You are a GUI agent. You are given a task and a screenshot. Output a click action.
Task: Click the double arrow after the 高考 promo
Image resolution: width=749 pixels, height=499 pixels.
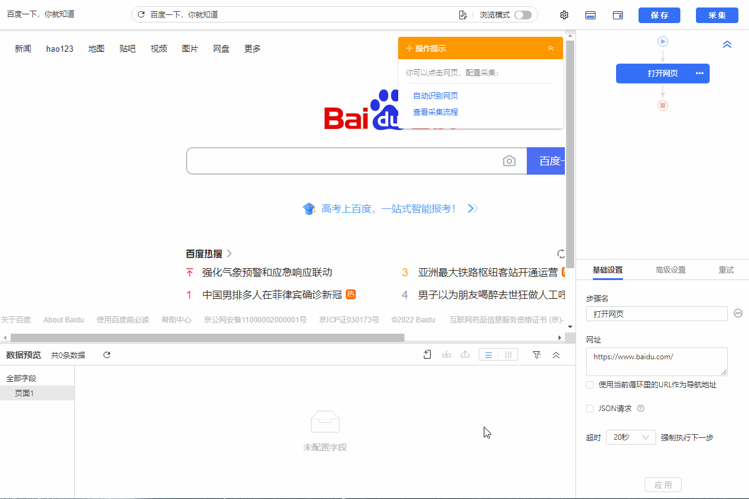point(472,208)
